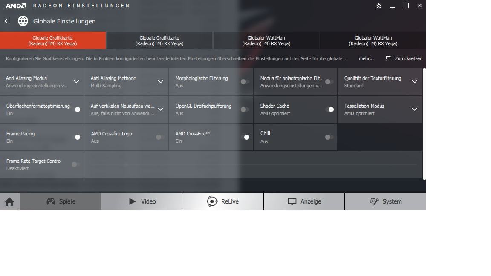Screen dimensions: 491x276
Task: Click 'Aus, falls nicht von Anwendu...' value text
Action: [x=122, y=113]
